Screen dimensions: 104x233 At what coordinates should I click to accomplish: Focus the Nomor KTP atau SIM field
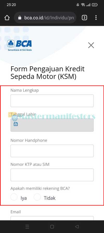click(52, 175)
